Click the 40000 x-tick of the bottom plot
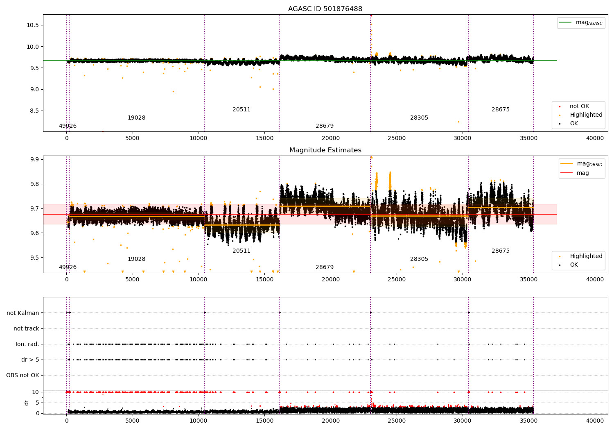Image resolution: width=614 pixels, height=430 pixels. [x=595, y=421]
